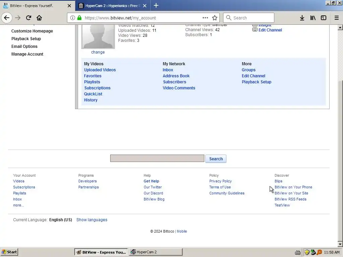
Task: Open Developers under Programs
Action: point(87,181)
